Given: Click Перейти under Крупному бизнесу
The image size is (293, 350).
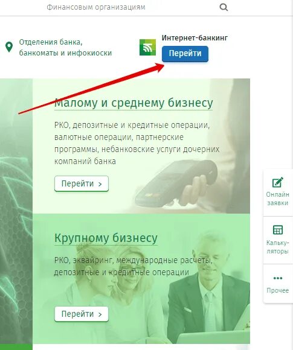Looking at the screenshot, I should pos(82,314).
